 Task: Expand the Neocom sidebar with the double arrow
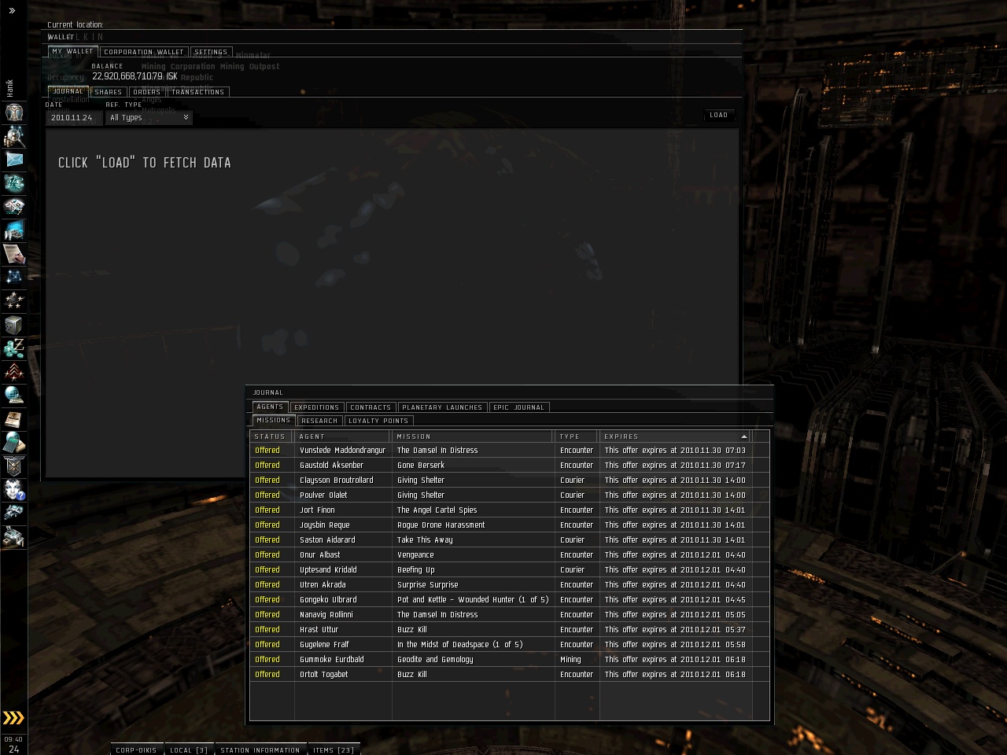(12, 11)
